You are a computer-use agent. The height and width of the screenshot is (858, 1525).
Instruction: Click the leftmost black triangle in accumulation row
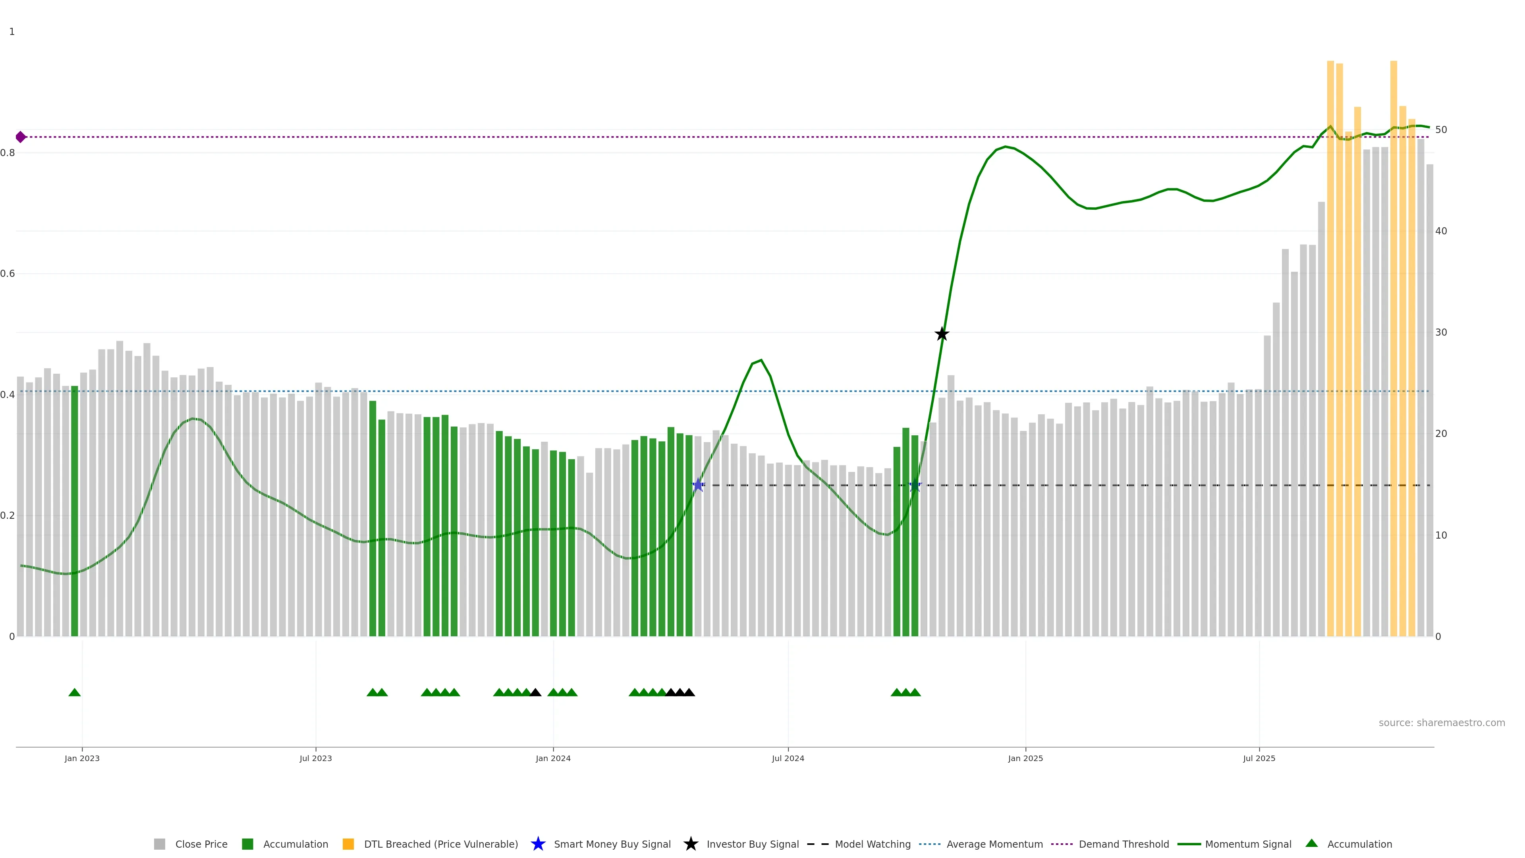(x=535, y=692)
